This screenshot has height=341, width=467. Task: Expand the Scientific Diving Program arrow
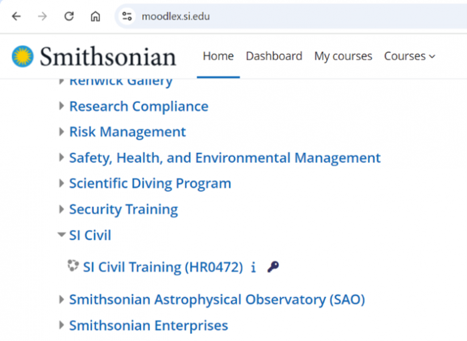(x=61, y=183)
